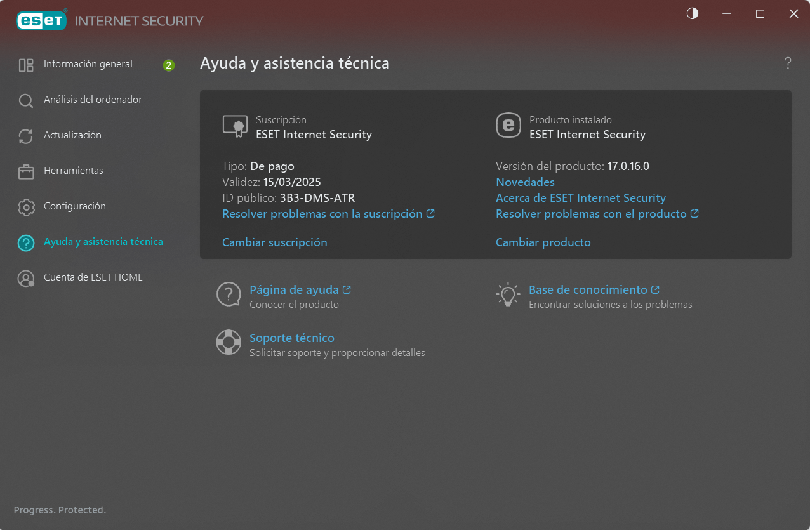
Task: Click the Soporte técnico lifebuoy icon
Action: [x=229, y=342]
